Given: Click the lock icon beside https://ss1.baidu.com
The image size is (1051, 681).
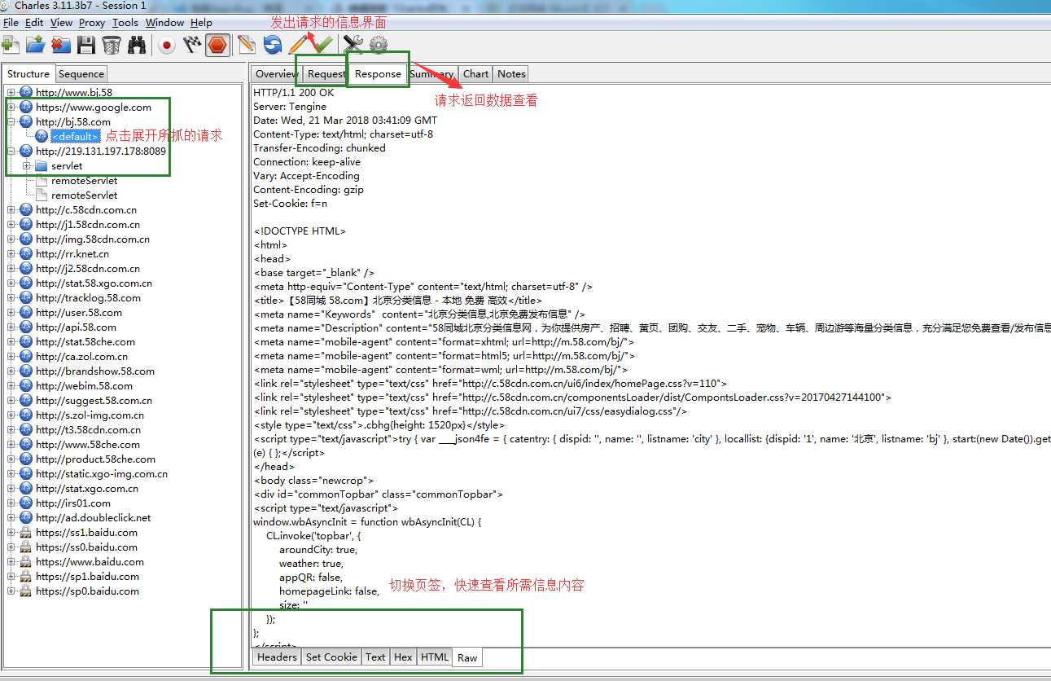Looking at the screenshot, I should click(x=26, y=533).
